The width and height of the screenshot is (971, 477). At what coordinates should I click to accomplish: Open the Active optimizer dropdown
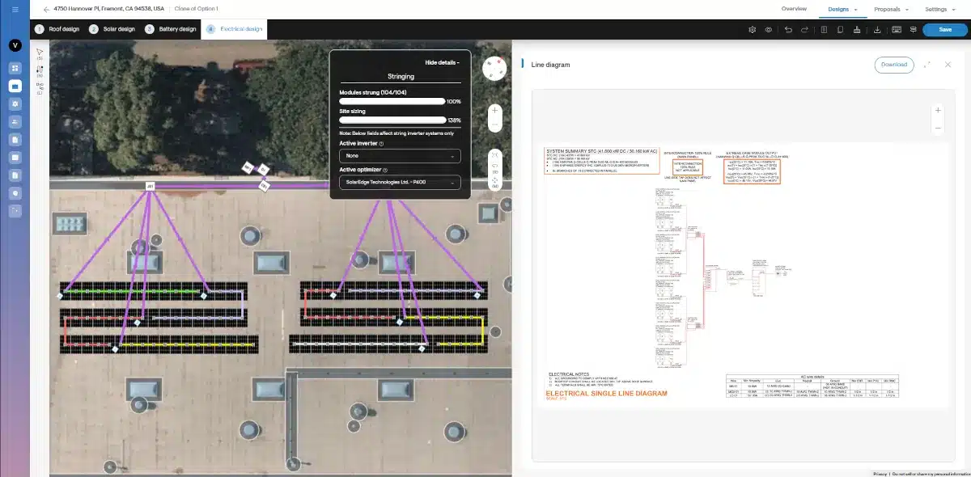[x=400, y=183]
